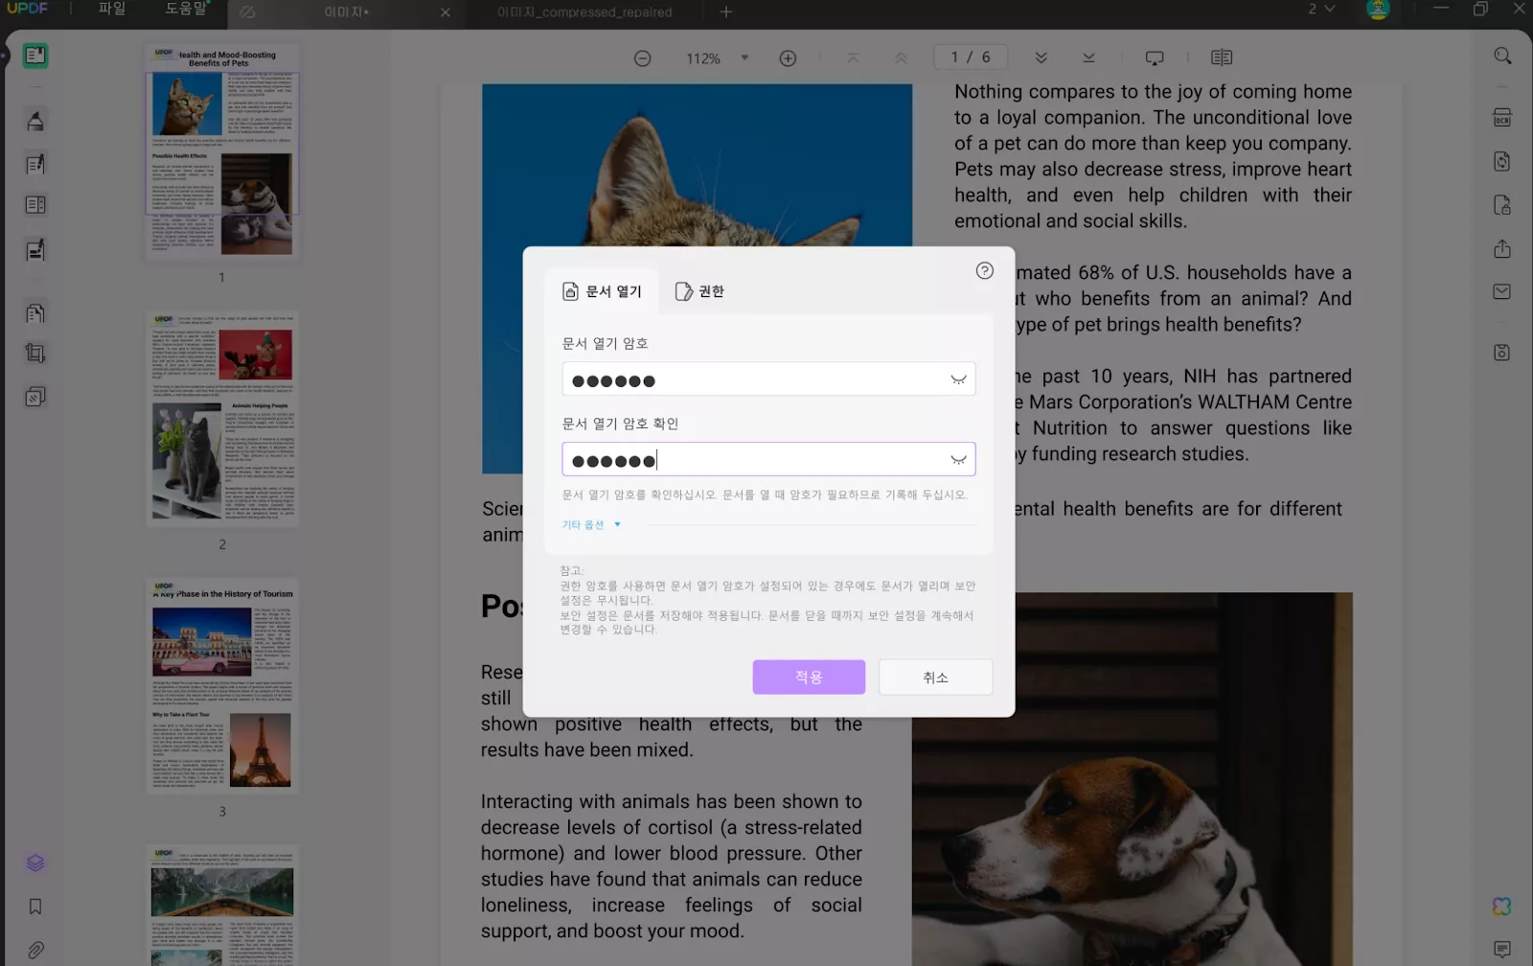Viewport: 1533px width, 966px height.
Task: Click the 문서 열기 암호 input field
Action: point(768,379)
